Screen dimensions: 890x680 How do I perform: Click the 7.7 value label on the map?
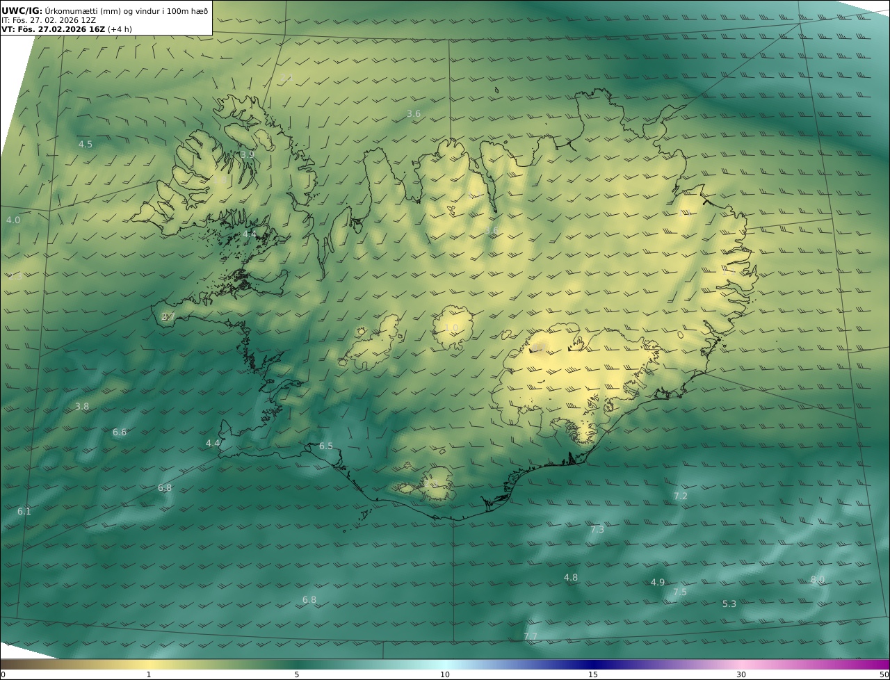(x=531, y=637)
